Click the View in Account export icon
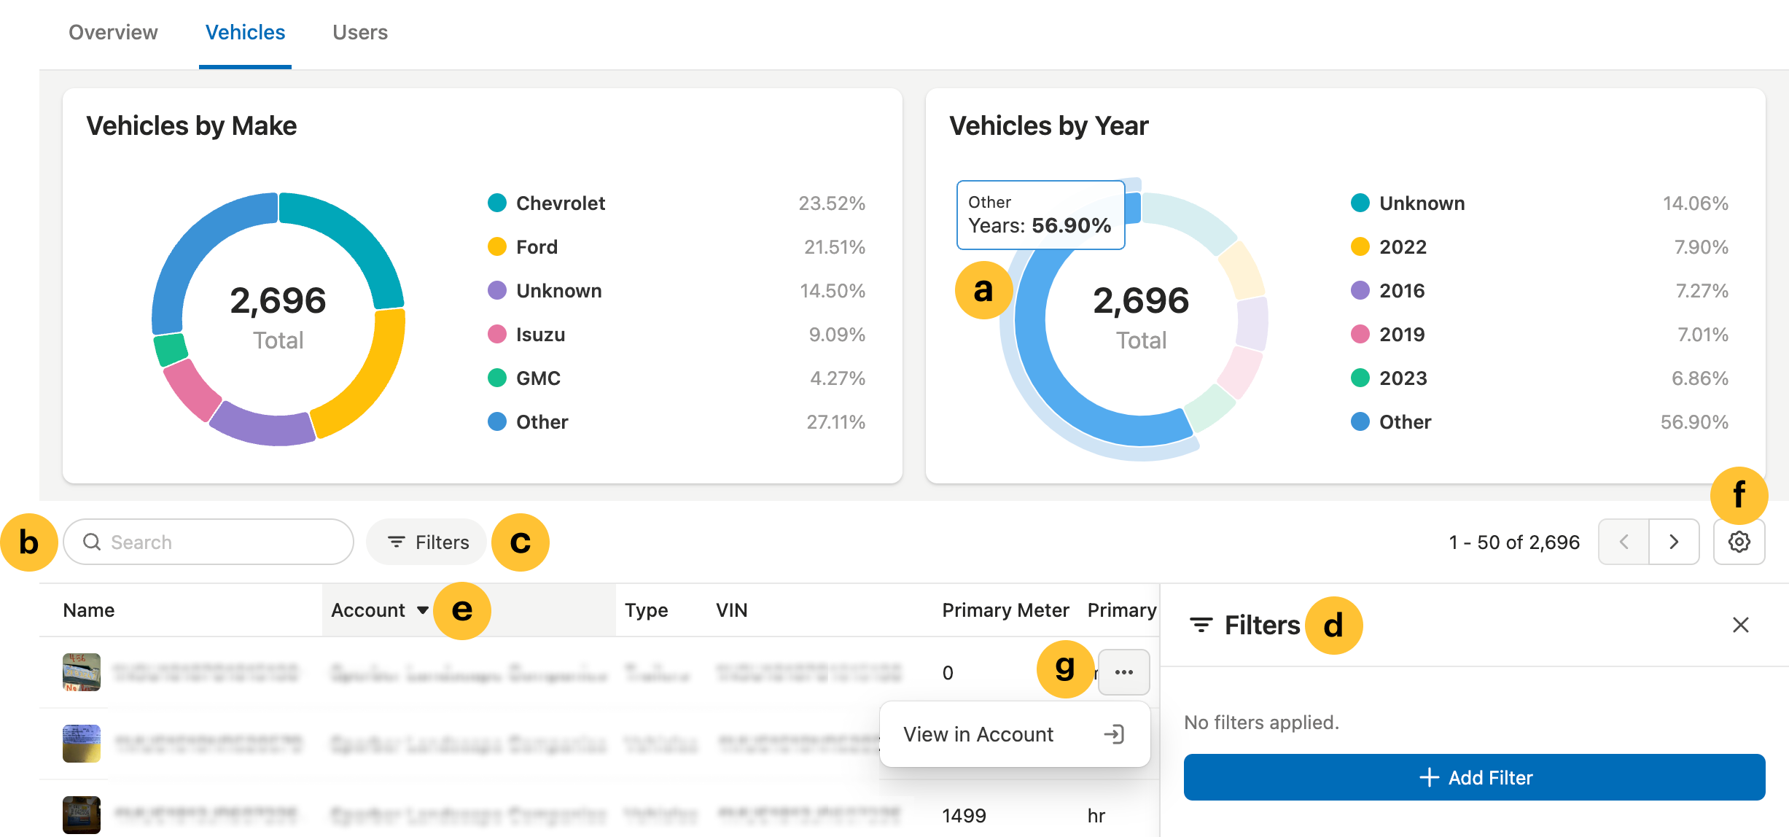This screenshot has height=837, width=1789. [x=1114, y=734]
